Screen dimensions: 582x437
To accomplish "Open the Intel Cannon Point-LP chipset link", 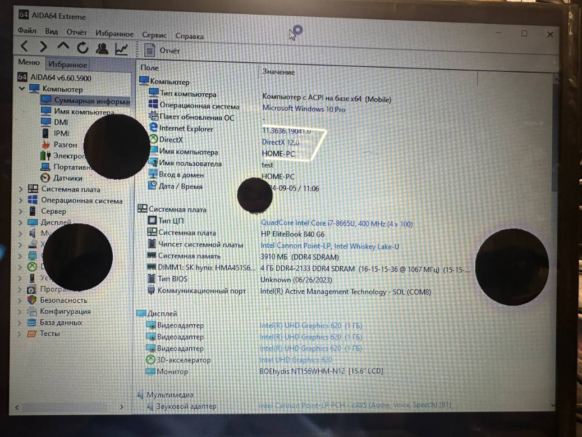I will click(x=329, y=246).
